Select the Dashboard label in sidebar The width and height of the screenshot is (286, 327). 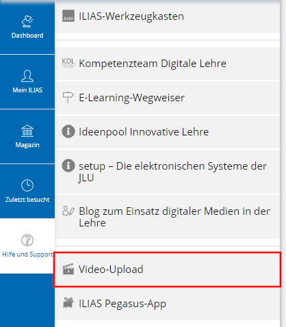[27, 36]
